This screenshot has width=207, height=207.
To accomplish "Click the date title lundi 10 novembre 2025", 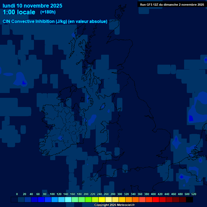I will click(x=32, y=6).
